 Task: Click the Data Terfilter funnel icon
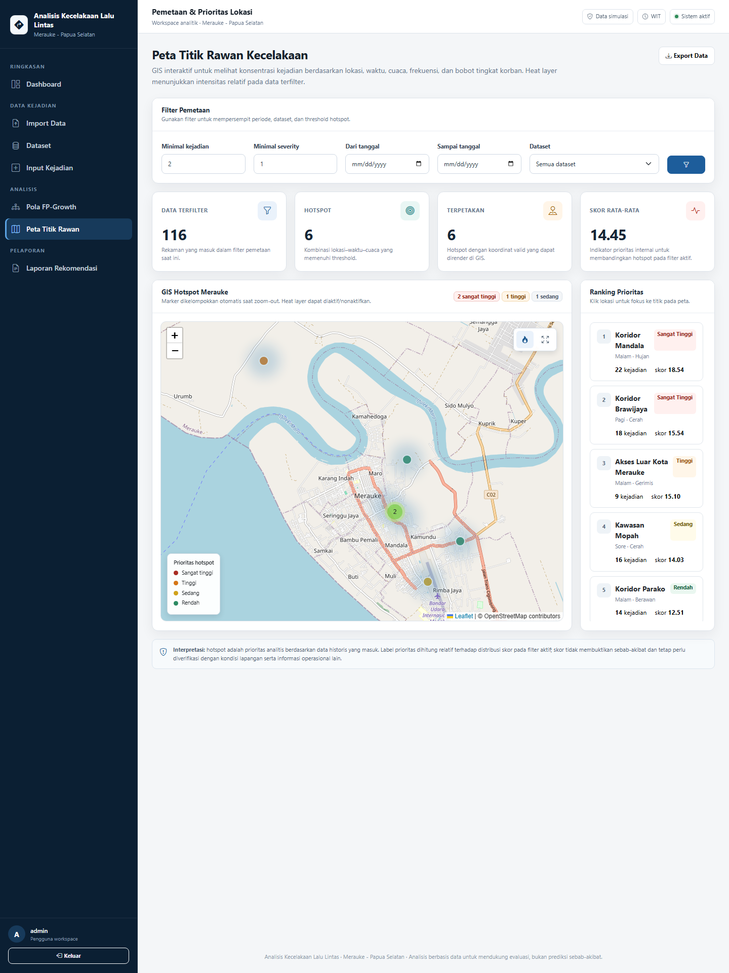pyautogui.click(x=267, y=211)
